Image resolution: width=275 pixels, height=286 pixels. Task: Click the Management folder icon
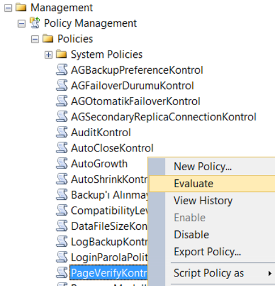pos(21,7)
